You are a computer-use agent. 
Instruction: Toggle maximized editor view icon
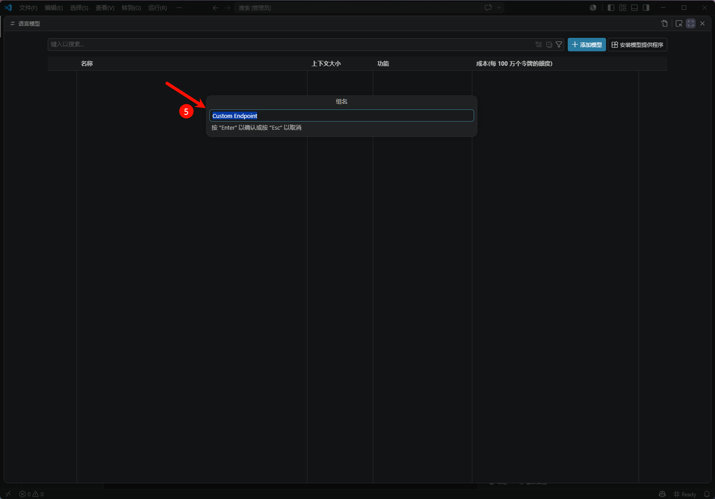pos(691,23)
